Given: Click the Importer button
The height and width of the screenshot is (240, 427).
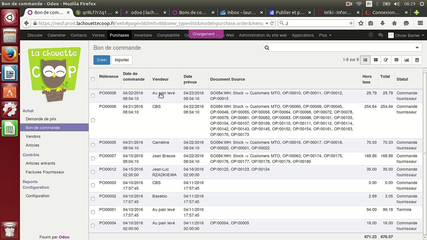Looking at the screenshot, I should [x=122, y=60].
